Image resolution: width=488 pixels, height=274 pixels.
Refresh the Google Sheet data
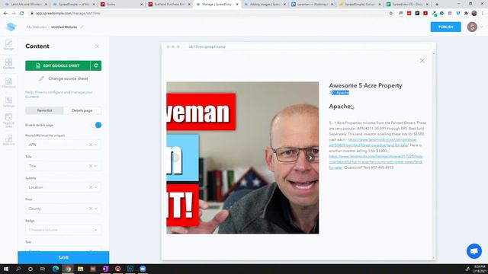(x=96, y=65)
